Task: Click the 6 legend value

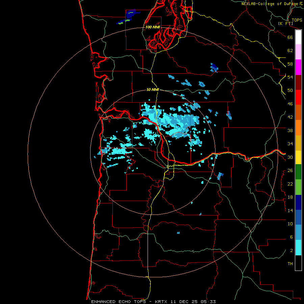Action: (292, 237)
